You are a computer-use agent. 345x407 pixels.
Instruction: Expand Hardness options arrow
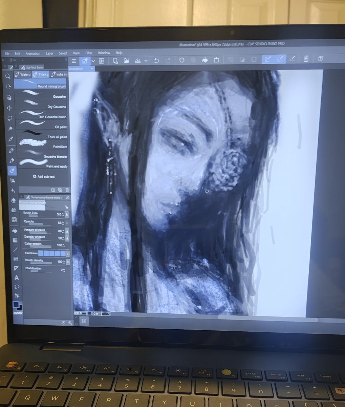point(67,253)
